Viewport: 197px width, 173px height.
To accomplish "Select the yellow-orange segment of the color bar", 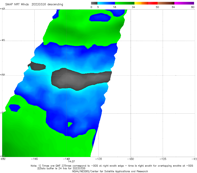I will (x=141, y=3).
